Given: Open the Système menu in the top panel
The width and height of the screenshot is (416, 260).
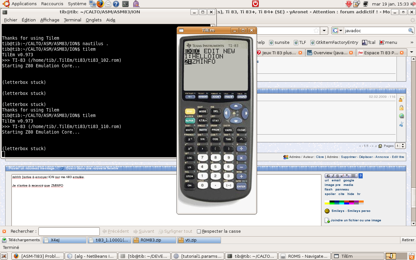Looking at the screenshot, I should click(77, 4).
